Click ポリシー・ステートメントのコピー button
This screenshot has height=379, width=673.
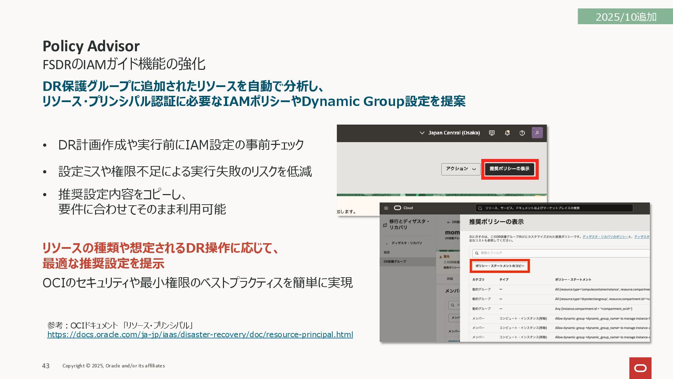point(499,266)
